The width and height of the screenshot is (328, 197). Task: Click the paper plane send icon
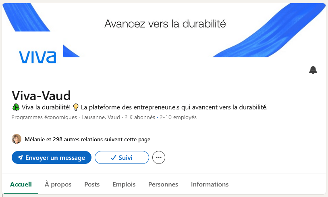coord(20,158)
